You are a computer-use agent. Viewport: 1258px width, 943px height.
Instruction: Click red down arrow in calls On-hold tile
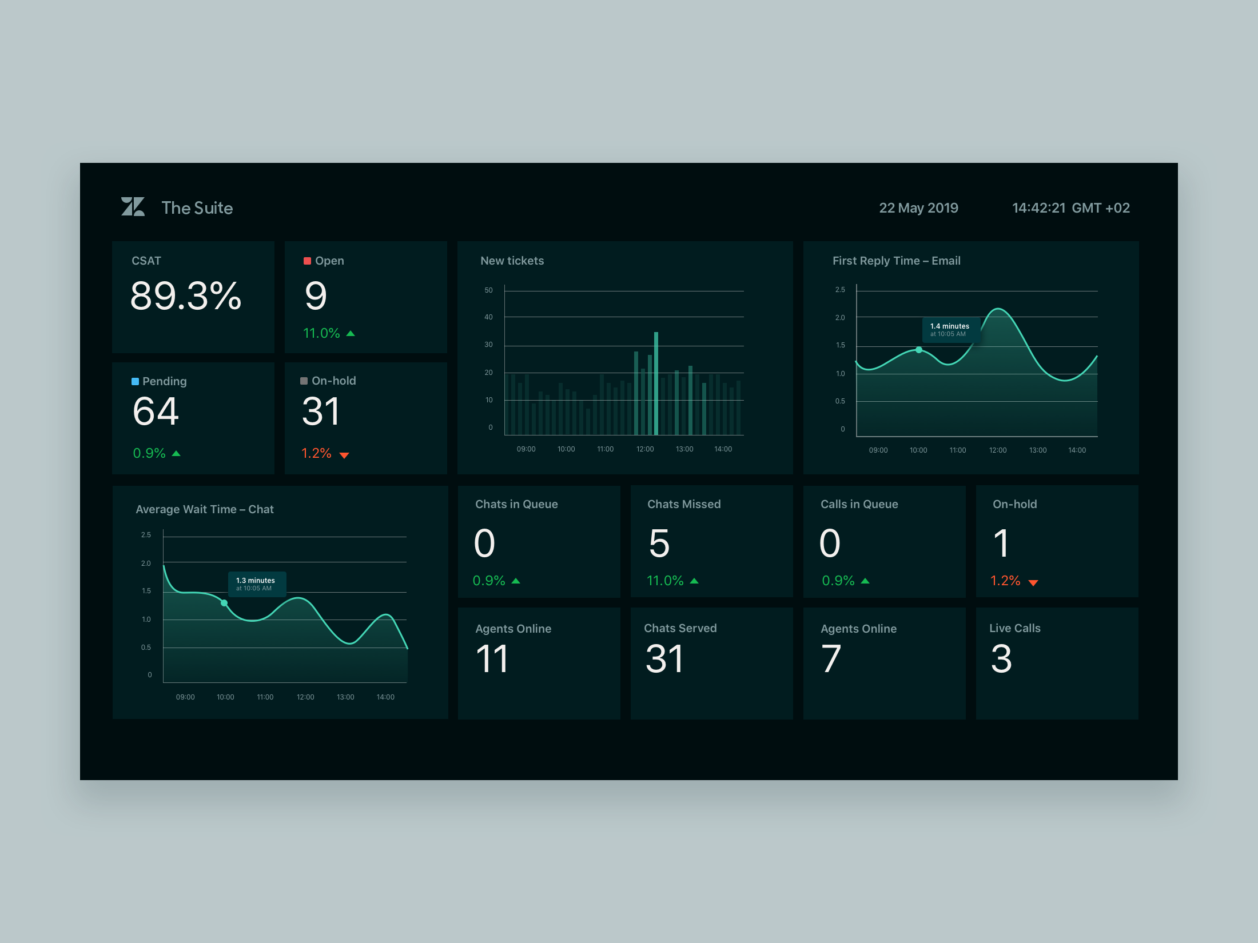pyautogui.click(x=1033, y=583)
